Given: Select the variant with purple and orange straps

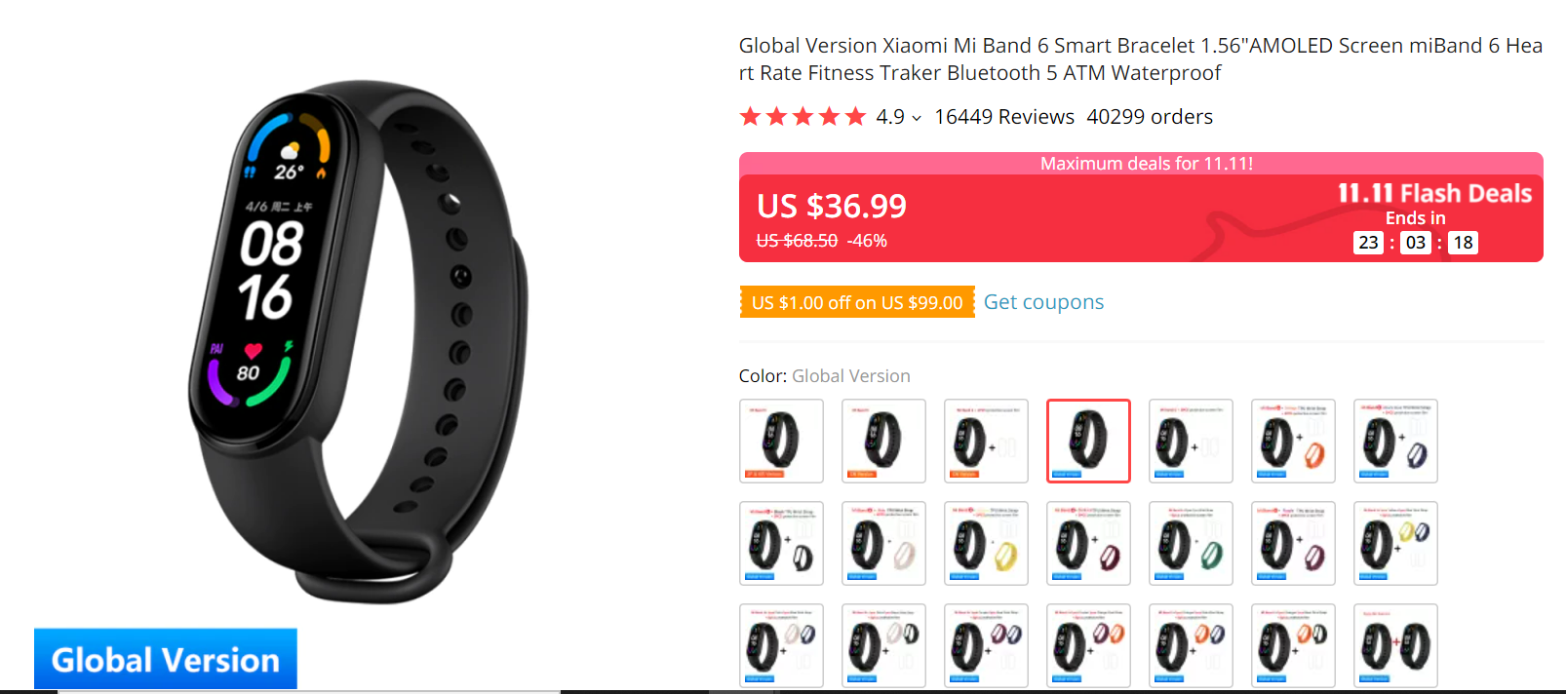Looking at the screenshot, I should (1088, 646).
